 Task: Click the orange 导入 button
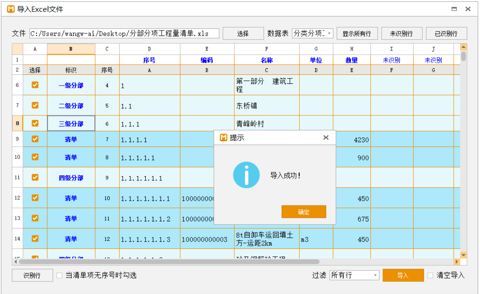pyautogui.click(x=403, y=275)
